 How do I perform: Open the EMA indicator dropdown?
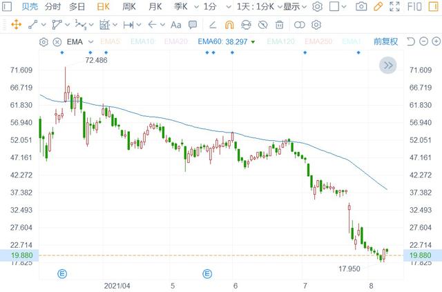[x=79, y=42]
